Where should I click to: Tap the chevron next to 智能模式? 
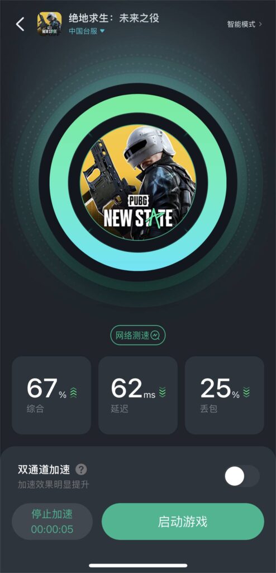(260, 25)
